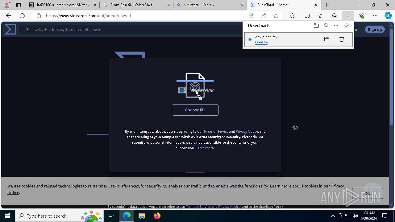Click the Windows taskbar search box

click(60, 216)
